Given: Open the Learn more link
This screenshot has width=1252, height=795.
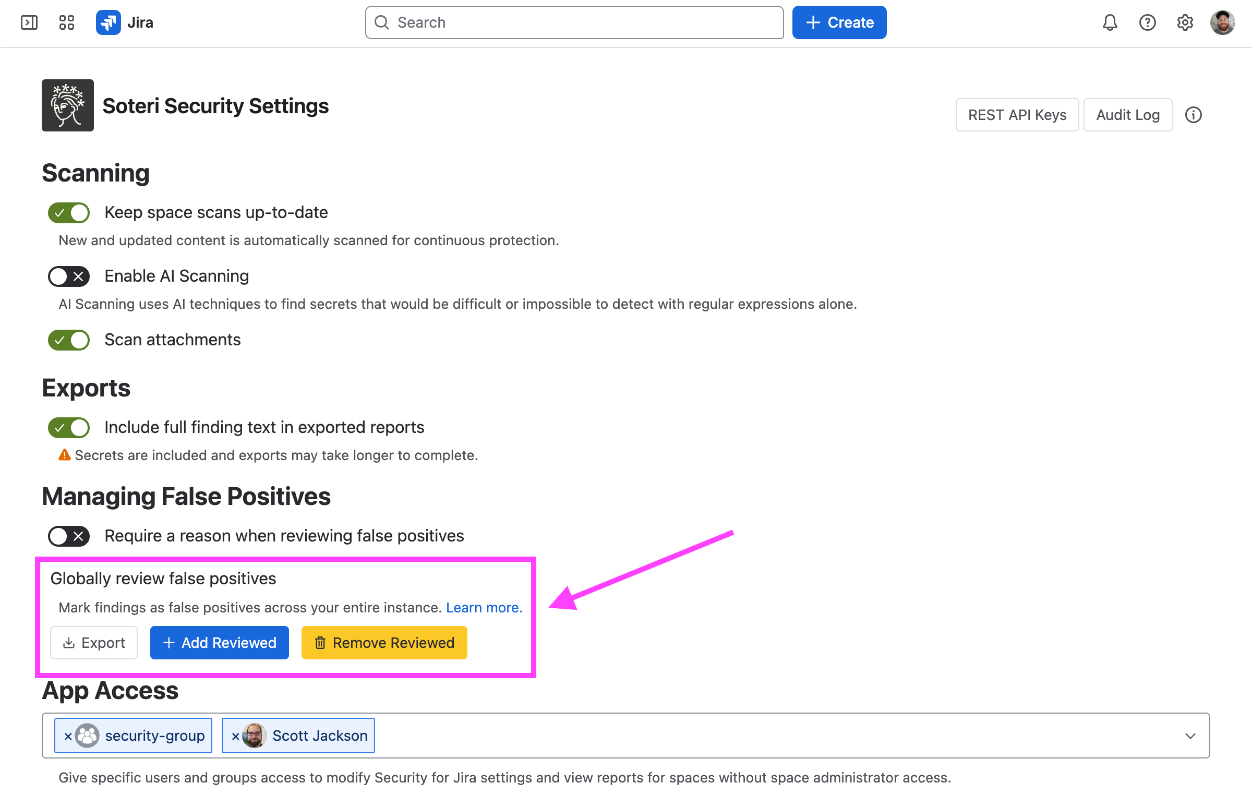Looking at the screenshot, I should [484, 608].
